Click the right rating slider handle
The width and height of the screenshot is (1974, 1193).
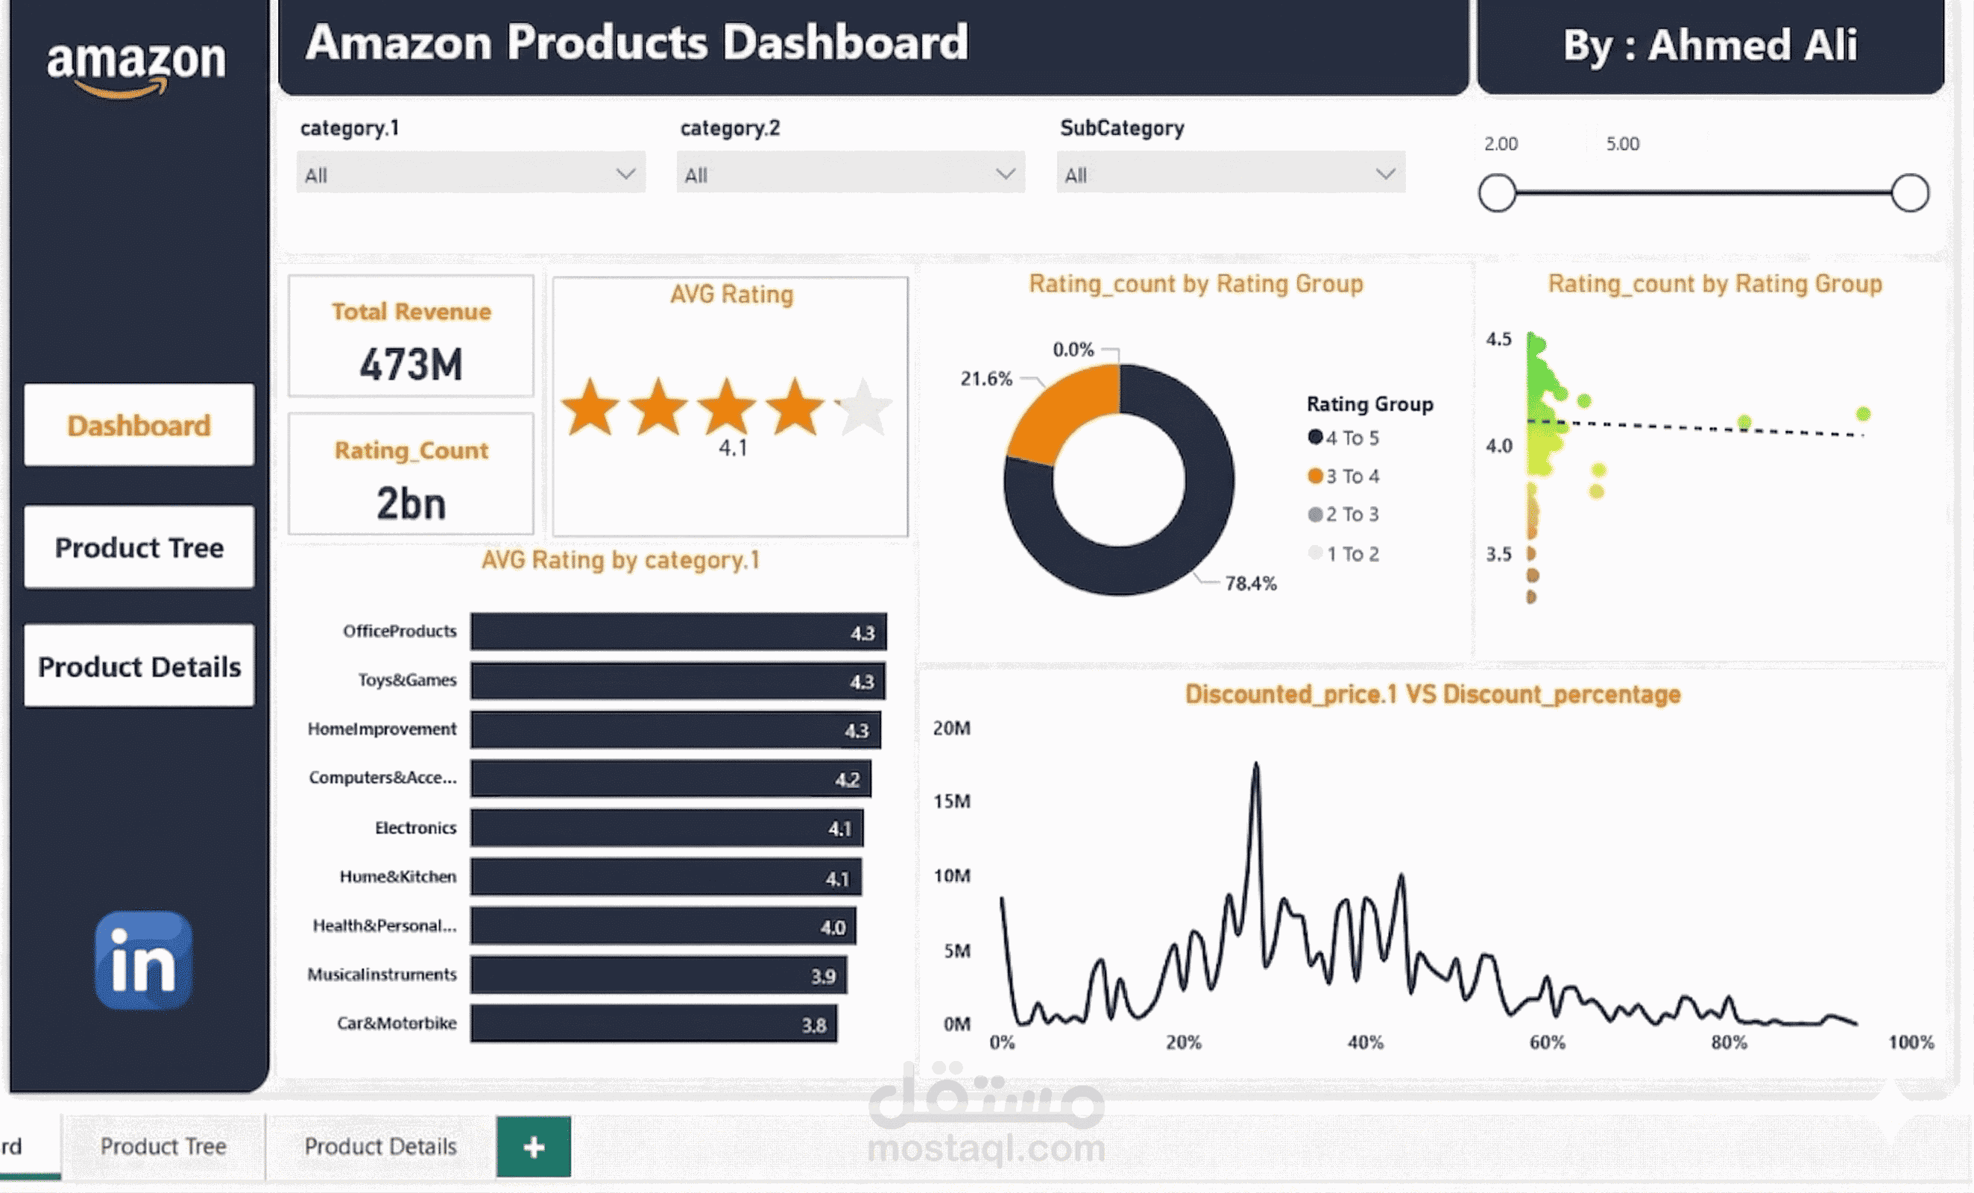[1910, 193]
